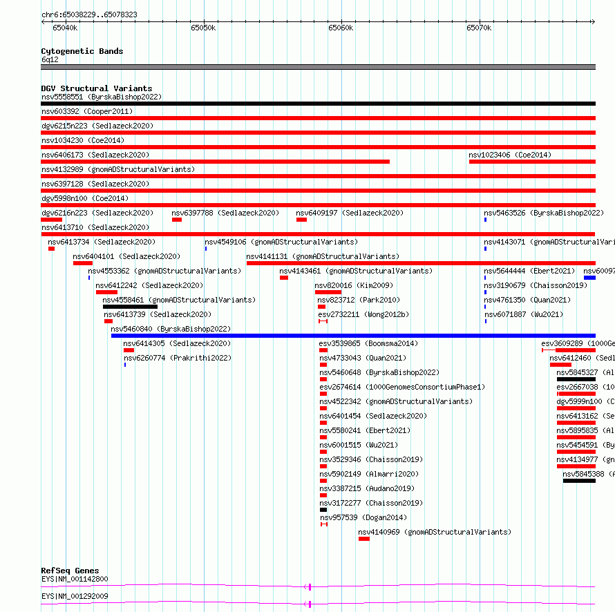Click nsv5902149 (Almarri2020) label
615x612 pixels.
coord(369,474)
